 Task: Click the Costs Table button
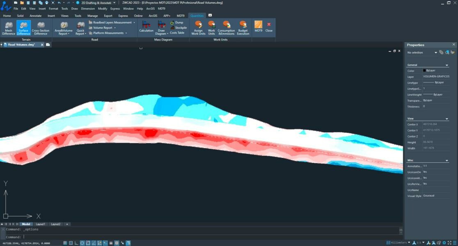pyautogui.click(x=177, y=33)
